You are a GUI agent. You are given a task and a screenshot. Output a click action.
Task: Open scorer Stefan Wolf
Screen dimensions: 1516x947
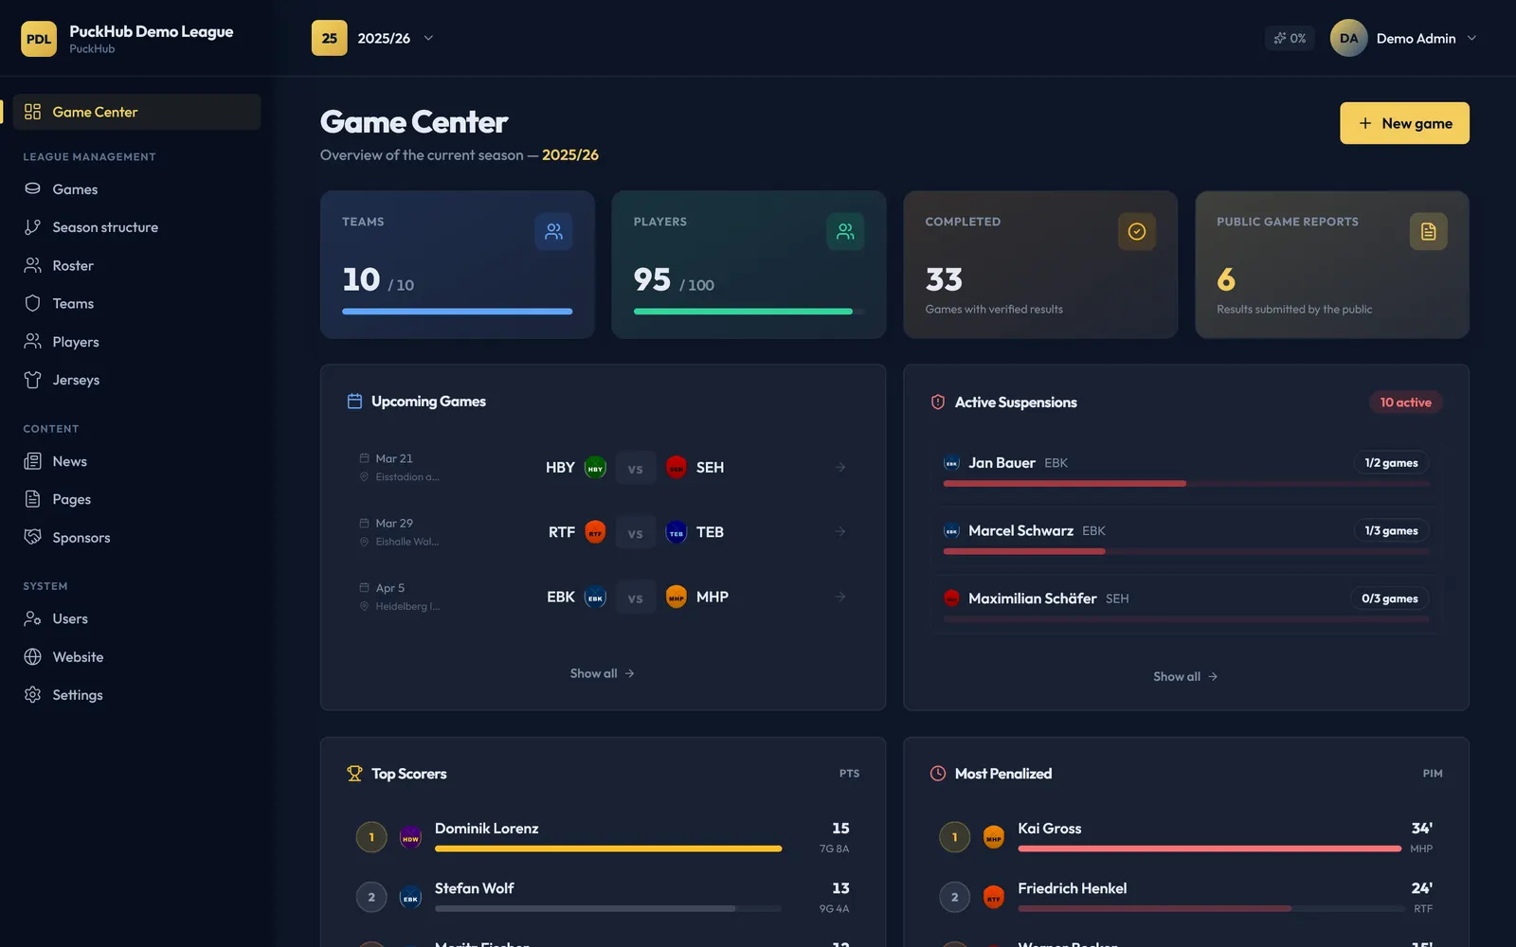point(603,897)
